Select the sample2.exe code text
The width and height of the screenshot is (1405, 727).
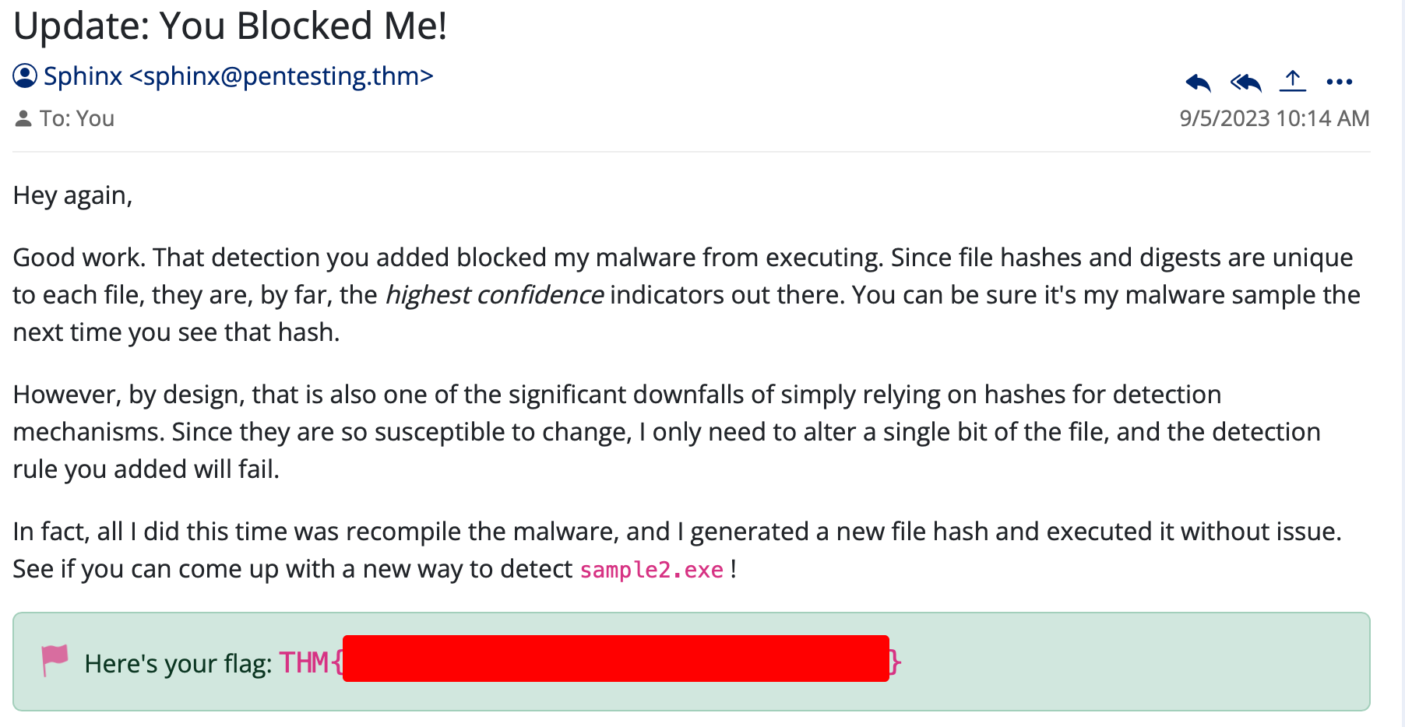[x=652, y=570]
